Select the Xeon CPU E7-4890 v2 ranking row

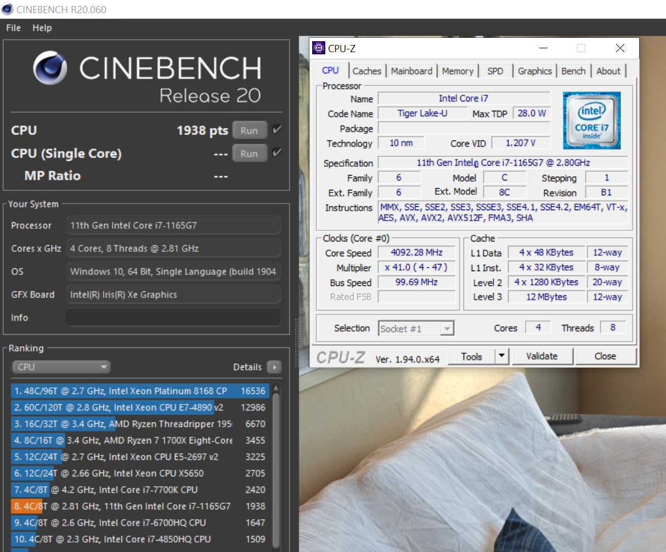(x=140, y=408)
